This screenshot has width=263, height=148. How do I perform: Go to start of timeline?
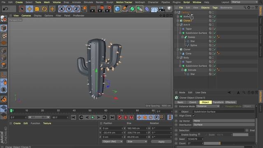click(x=74, y=117)
